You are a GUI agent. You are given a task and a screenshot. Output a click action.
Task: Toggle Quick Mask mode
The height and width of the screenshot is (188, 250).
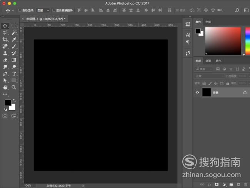coord(5,116)
